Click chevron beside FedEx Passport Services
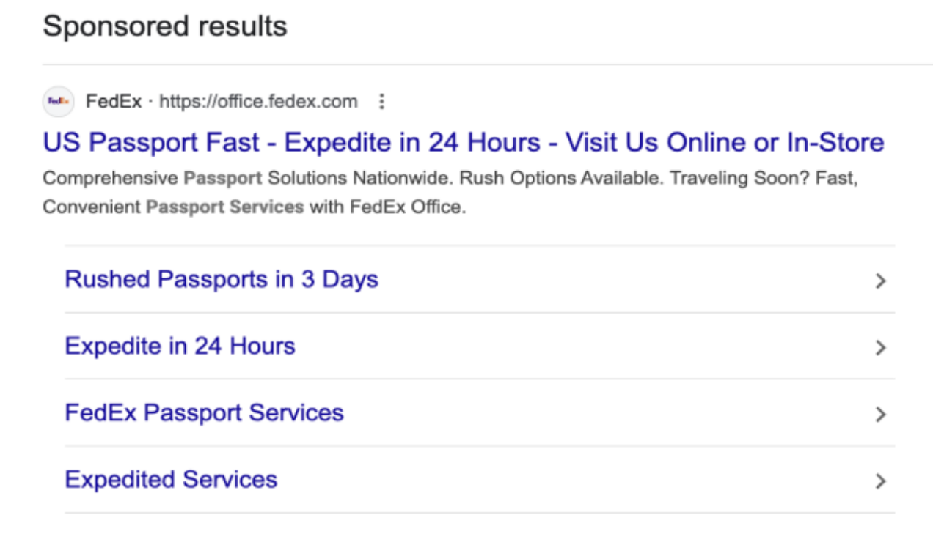Viewport: 933px width, 545px height. tap(881, 415)
